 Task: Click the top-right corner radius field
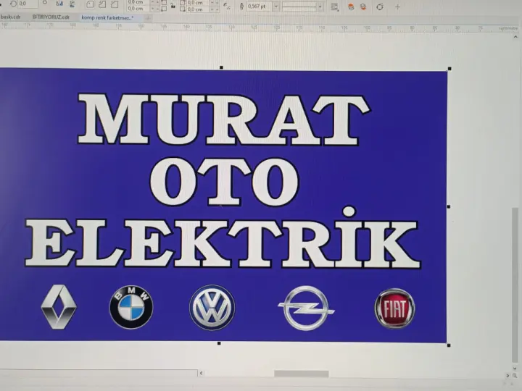coord(199,3)
